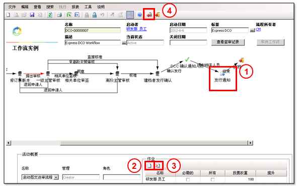Open the 文件 menu
The image size is (297, 186).
pyautogui.click(x=12, y=7)
